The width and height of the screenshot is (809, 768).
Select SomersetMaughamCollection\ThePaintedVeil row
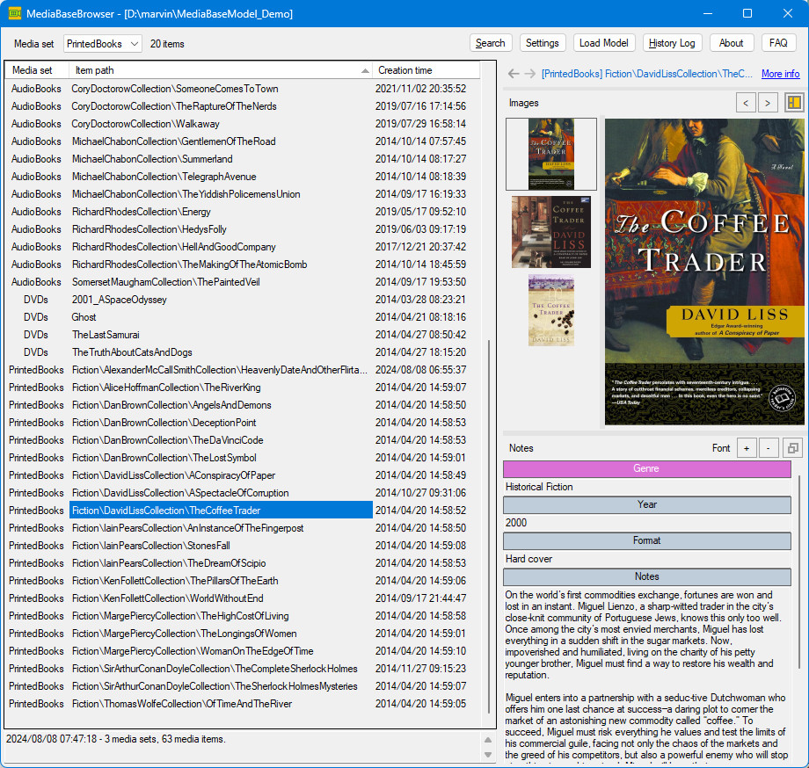coord(242,282)
